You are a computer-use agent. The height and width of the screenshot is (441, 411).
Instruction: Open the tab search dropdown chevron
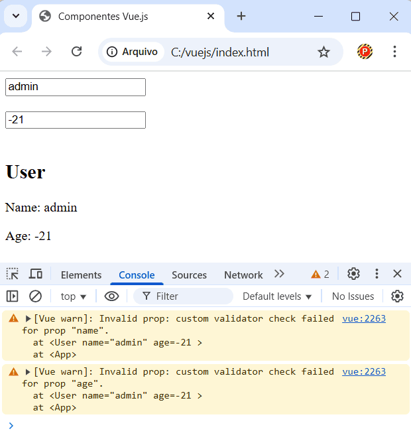point(16,17)
